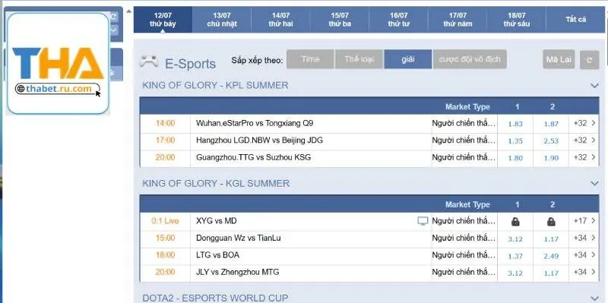
Task: Collapse the KING OF GLORY - KGL SUMMER section
Action: (x=594, y=183)
